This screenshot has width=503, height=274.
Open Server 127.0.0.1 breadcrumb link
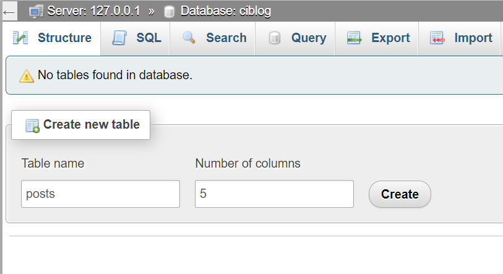[93, 11]
